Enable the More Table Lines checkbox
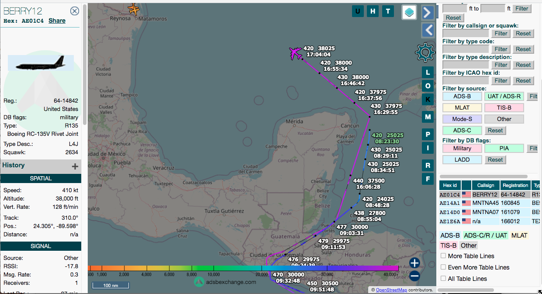Screen dimensions: 542x294 click(443, 256)
